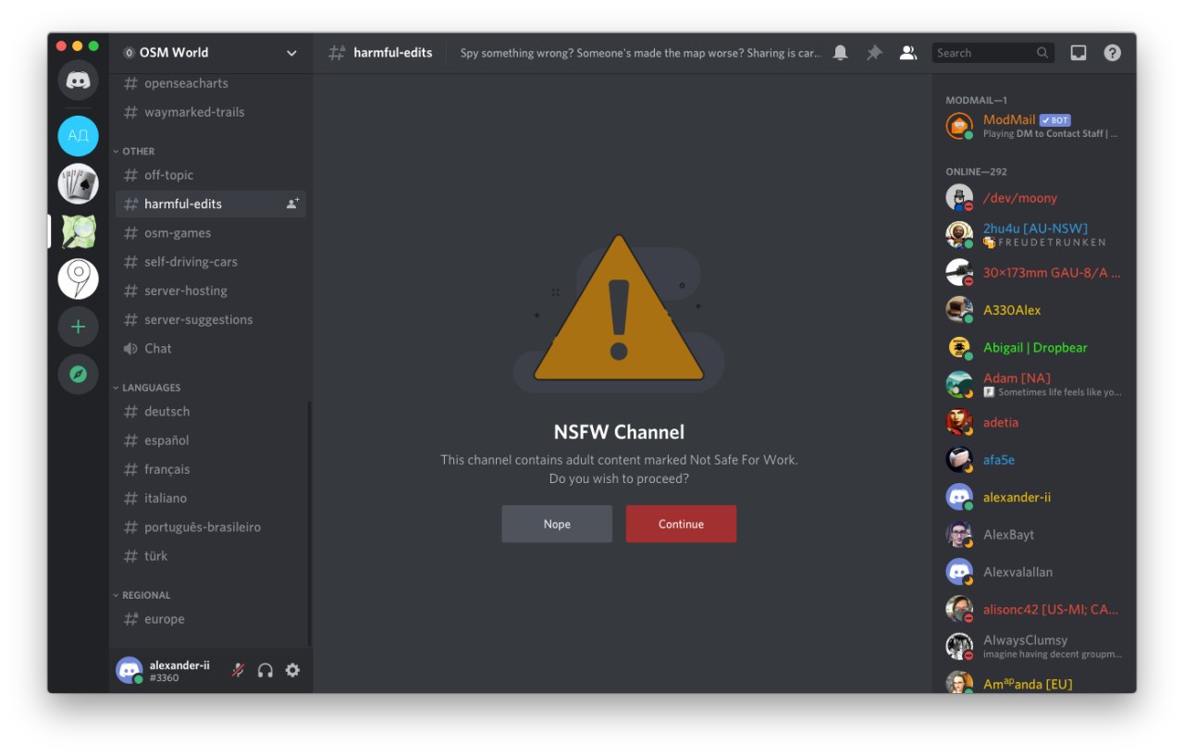Open Amapanda [EU] member profile

tap(1034, 684)
